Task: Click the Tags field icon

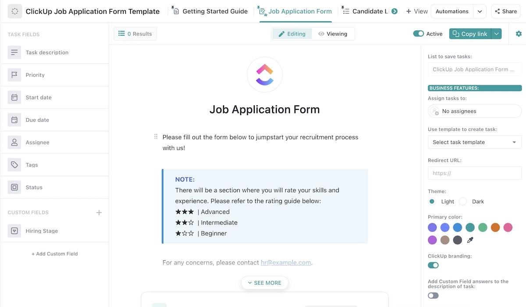Action: (x=14, y=165)
